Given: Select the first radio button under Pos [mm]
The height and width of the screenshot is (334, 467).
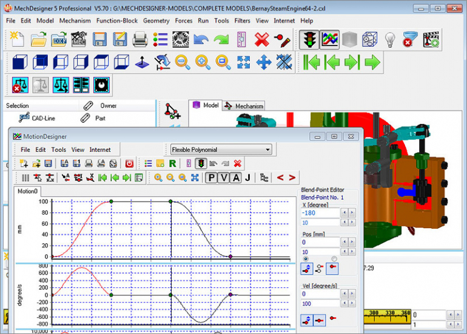Looking at the screenshot, I should (x=305, y=259).
